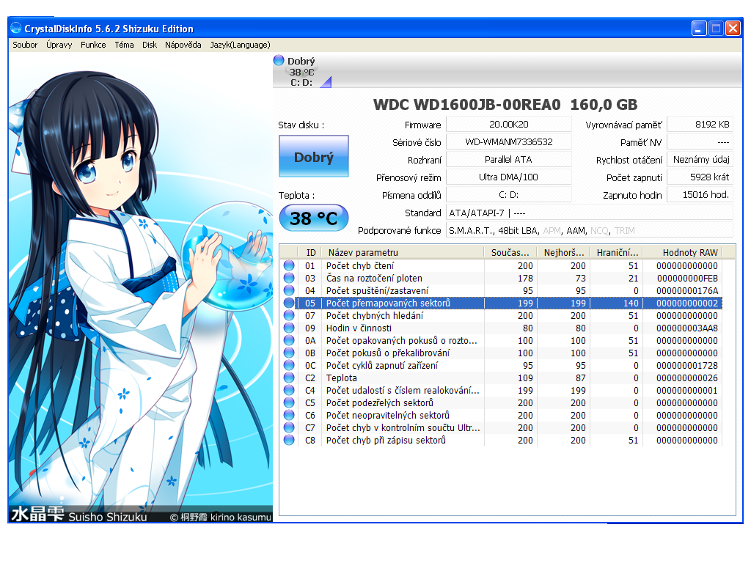Open the Funkce menu
The height and width of the screenshot is (563, 751).
[93, 45]
